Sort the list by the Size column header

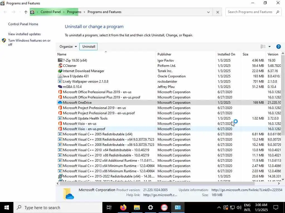pyautogui.click(x=253, y=54)
